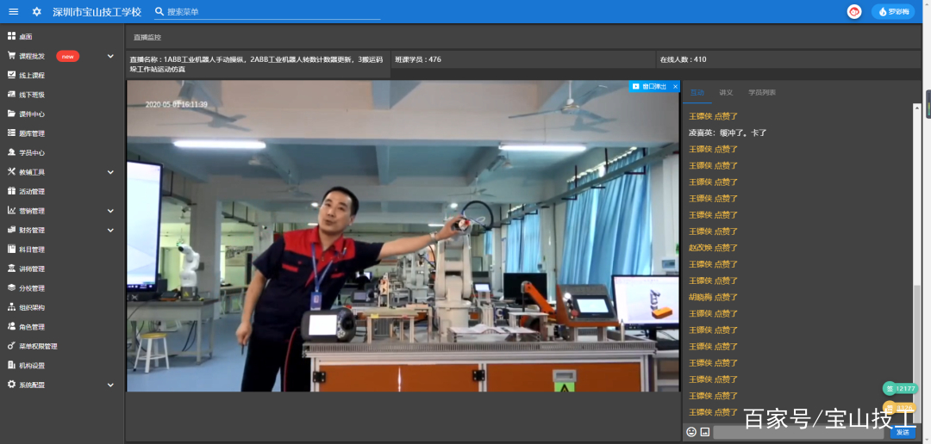931x444 pixels.
Task: Click the 赵改焕 点赞了 chat row
Action: coord(713,248)
